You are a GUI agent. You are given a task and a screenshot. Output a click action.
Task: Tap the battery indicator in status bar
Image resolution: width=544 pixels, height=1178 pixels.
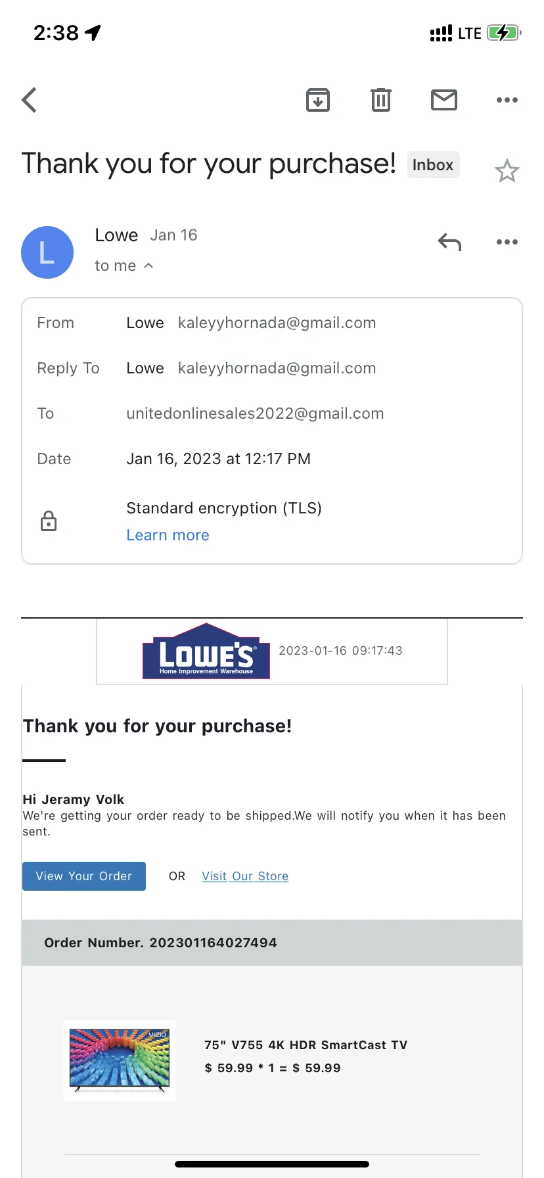(505, 33)
